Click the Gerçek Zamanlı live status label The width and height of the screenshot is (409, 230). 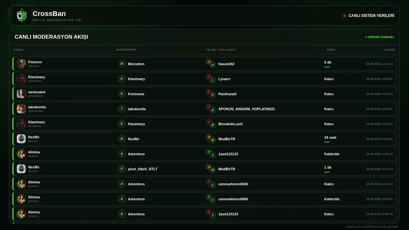tap(380, 37)
